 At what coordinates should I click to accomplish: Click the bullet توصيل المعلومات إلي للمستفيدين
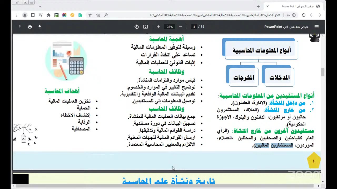163,101
